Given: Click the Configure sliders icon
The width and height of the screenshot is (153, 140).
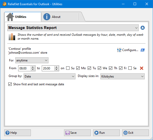Looking at the screenshot, I should click(119, 50).
